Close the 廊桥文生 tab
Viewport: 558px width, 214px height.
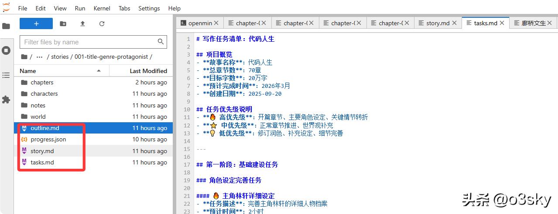pyautogui.click(x=550, y=23)
